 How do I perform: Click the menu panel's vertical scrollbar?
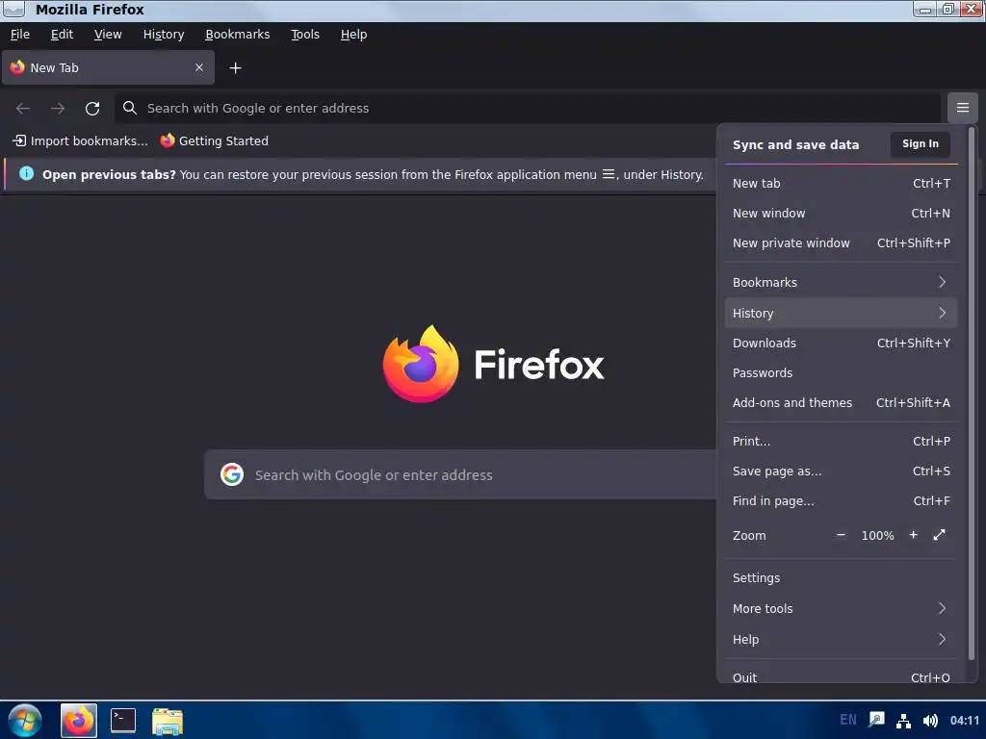(x=971, y=393)
